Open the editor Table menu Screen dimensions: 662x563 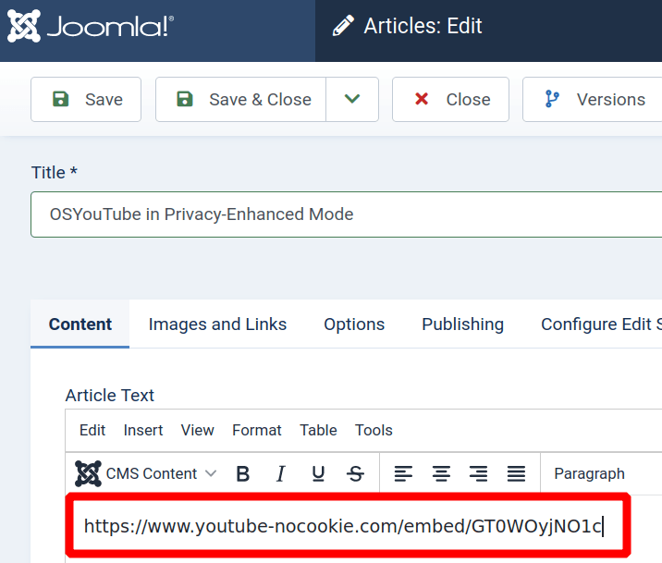(x=318, y=430)
